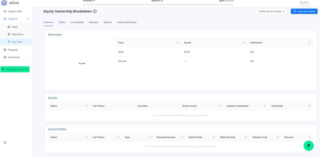Click the Diligence chart icon in sidebar

5,19
